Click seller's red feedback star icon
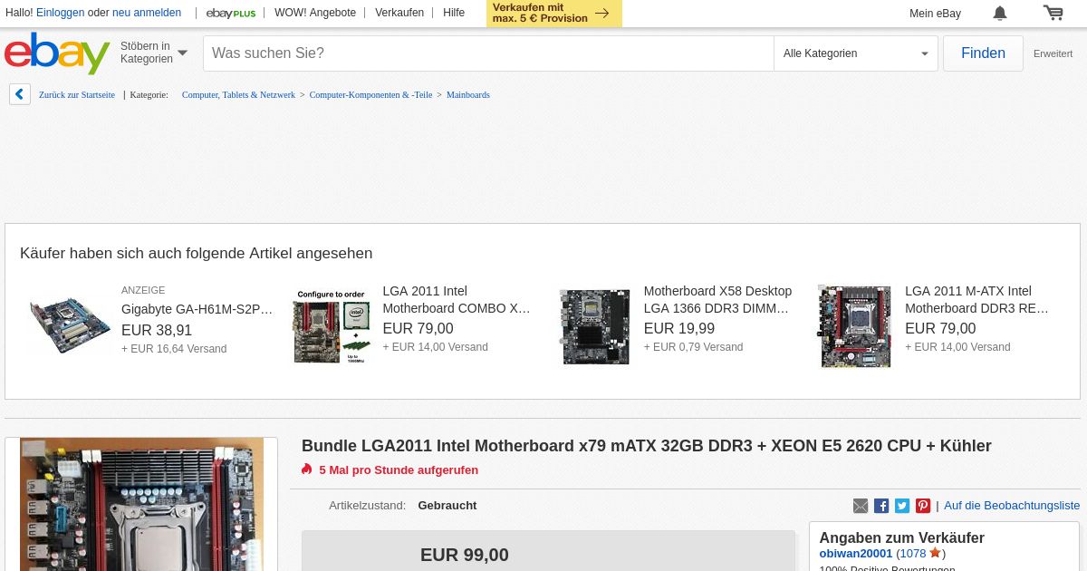1087x571 pixels. click(x=935, y=553)
